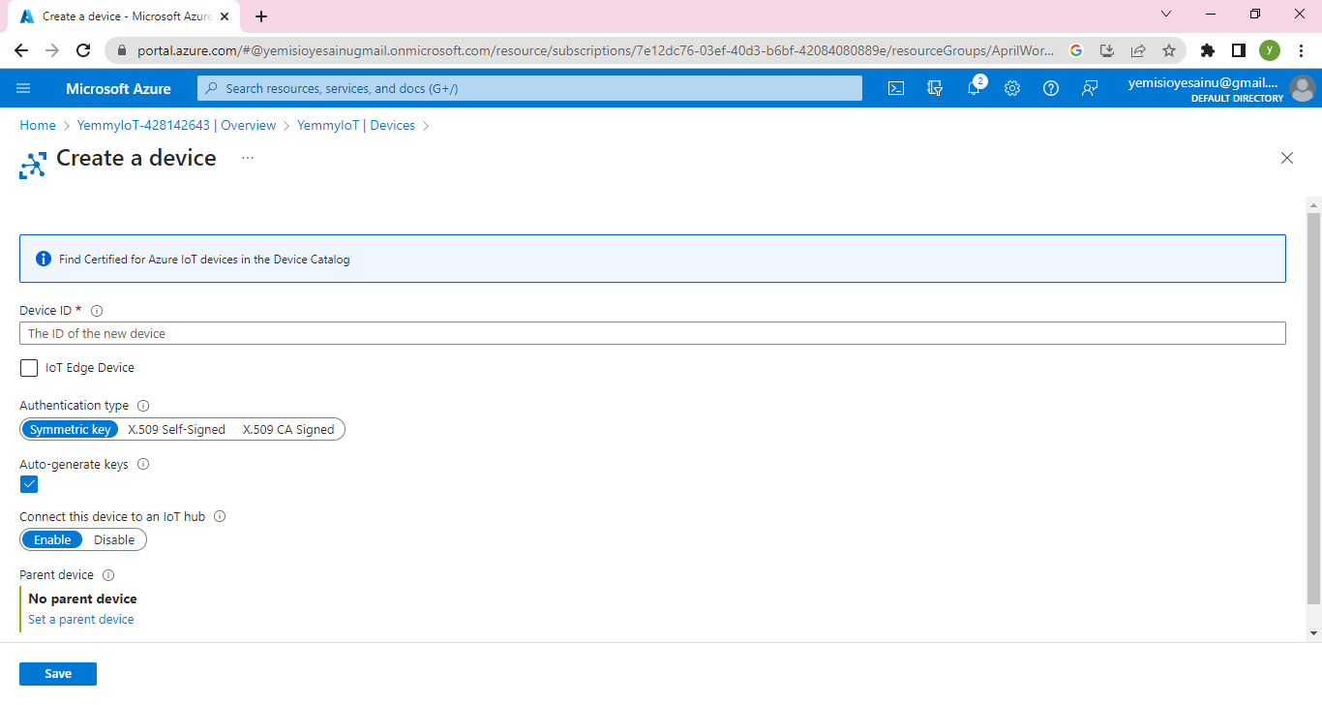Open the Chrome extensions puzzle icon
Image resolution: width=1322 pixels, height=705 pixels.
(x=1207, y=50)
